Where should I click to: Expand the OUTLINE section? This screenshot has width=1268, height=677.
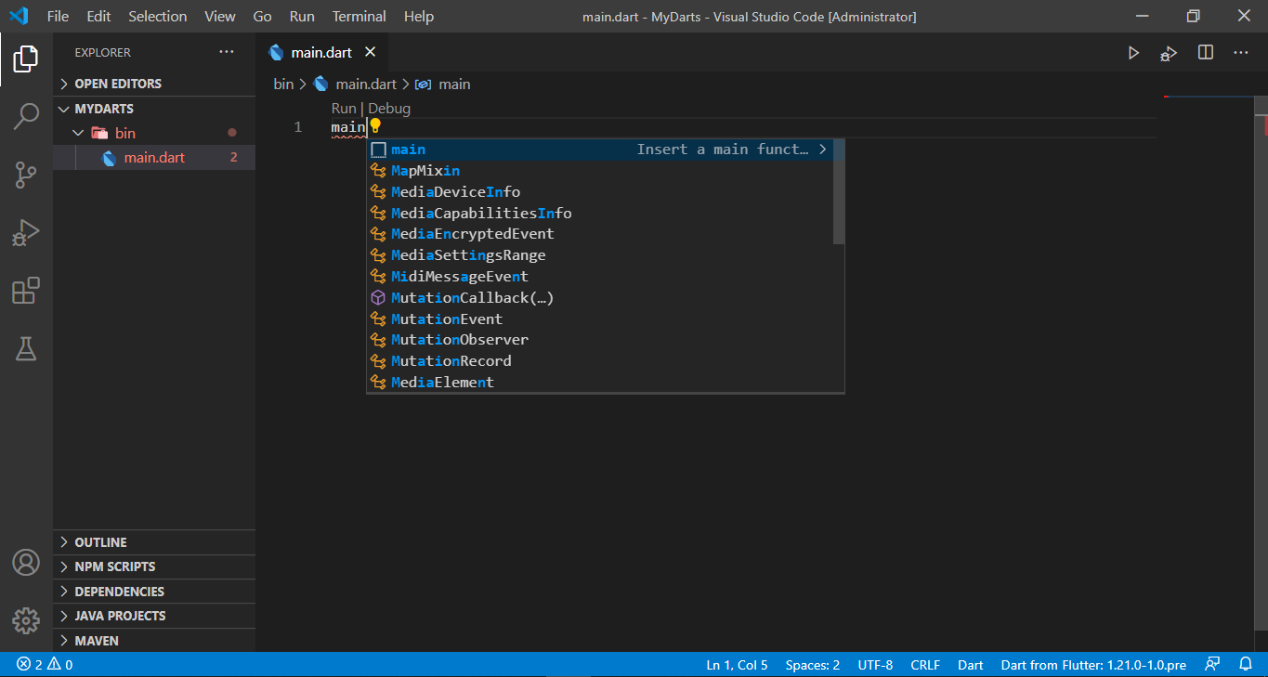coord(100,542)
